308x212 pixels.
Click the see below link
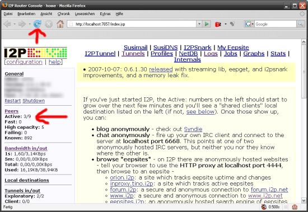tap(200, 112)
